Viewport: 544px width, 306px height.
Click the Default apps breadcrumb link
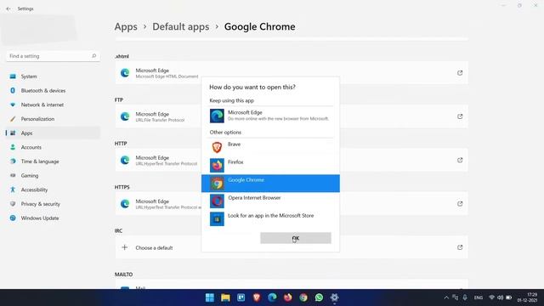coord(181,26)
